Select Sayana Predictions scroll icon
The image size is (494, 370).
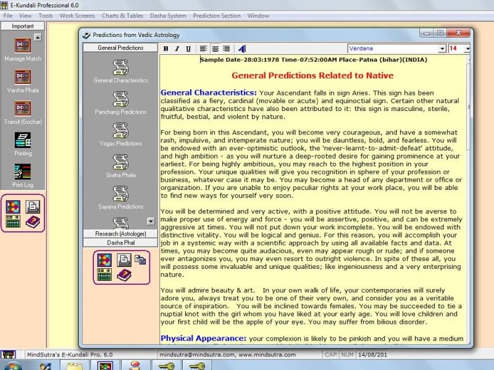tap(120, 194)
